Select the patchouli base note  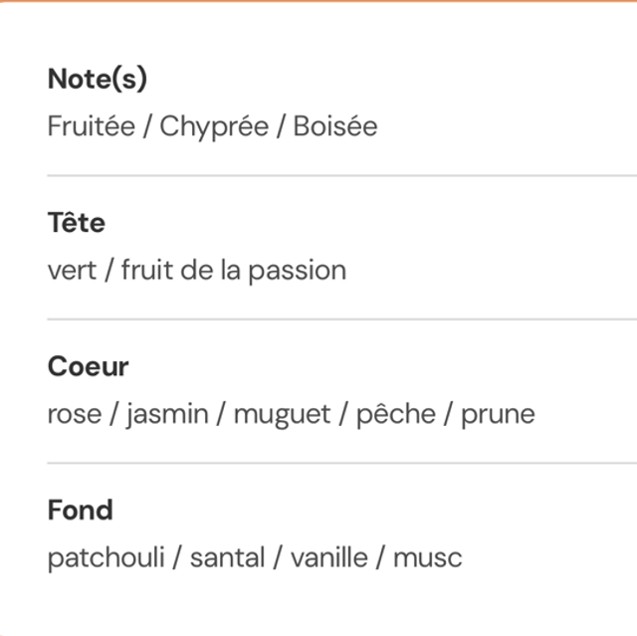[104, 557]
